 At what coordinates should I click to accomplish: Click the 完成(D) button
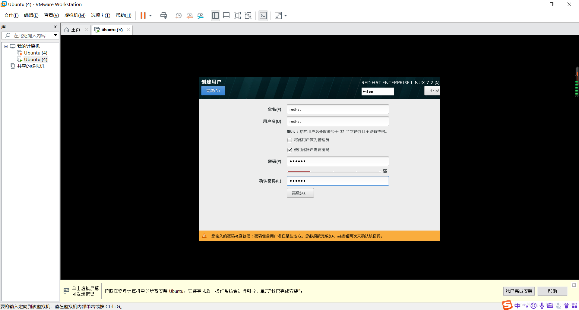pos(213,91)
